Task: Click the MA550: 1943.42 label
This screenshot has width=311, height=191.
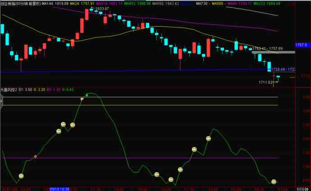Action: 165,4
